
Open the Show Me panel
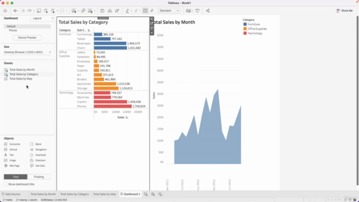pos(344,11)
